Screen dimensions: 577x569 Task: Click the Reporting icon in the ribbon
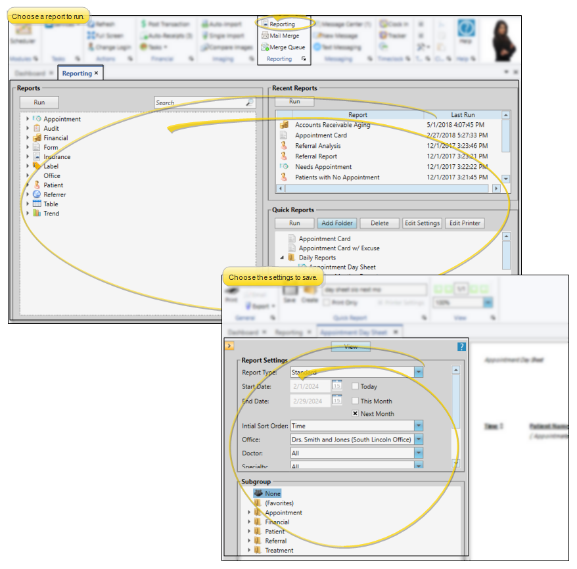pos(265,24)
